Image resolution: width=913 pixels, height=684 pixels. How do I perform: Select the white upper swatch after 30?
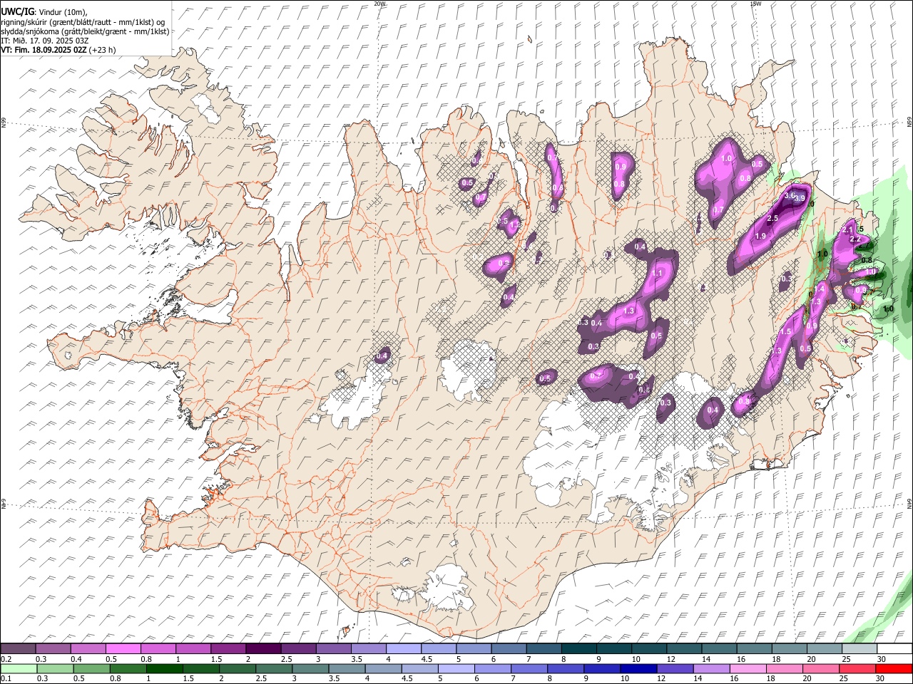coord(894,648)
